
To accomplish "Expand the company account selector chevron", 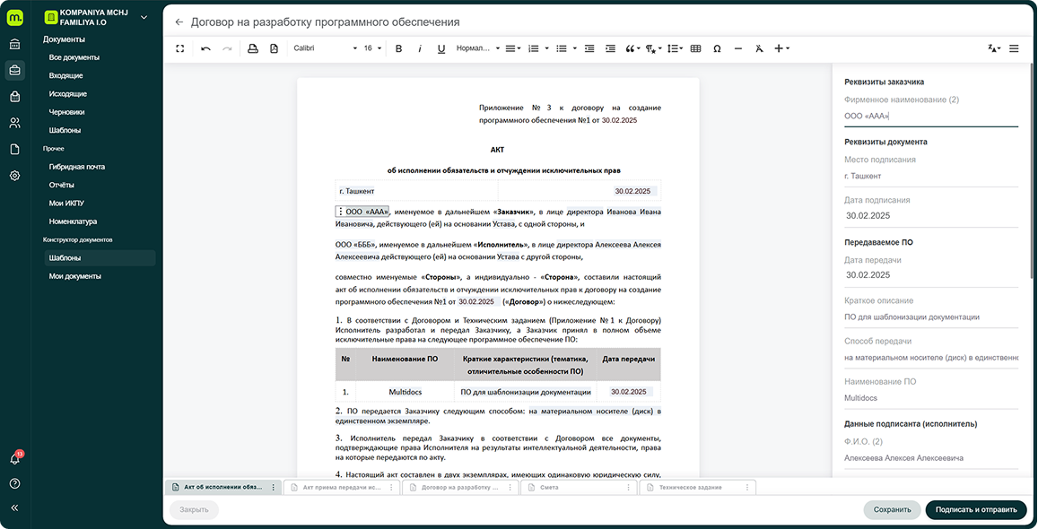I will [x=144, y=17].
